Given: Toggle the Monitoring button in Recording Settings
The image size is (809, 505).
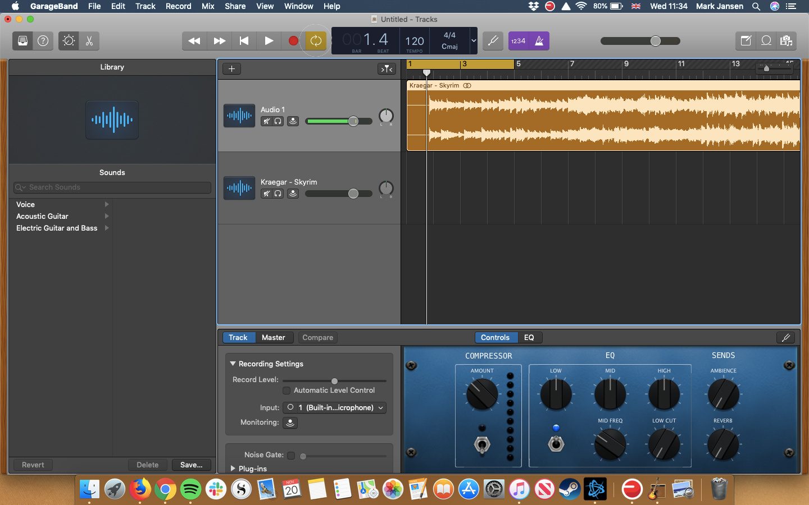Looking at the screenshot, I should point(290,423).
